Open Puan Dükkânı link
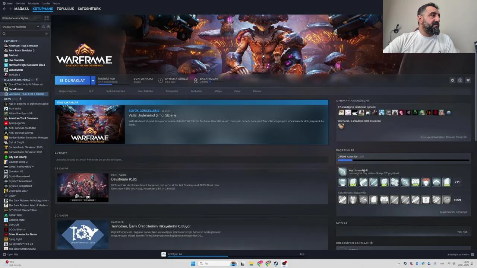The height and width of the screenshot is (268, 477). click(145, 91)
